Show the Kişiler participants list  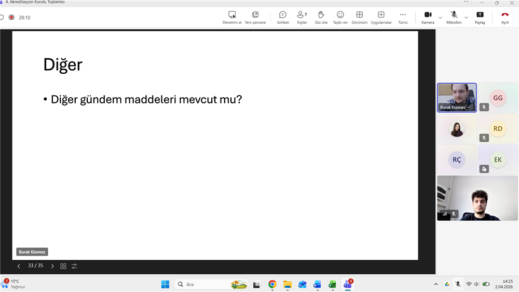pos(302,17)
